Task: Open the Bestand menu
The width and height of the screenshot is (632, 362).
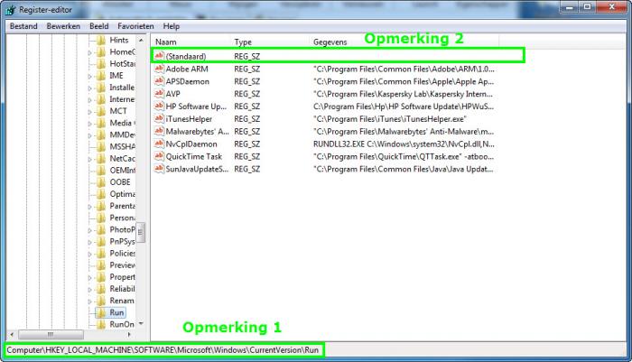Action: tap(23, 26)
